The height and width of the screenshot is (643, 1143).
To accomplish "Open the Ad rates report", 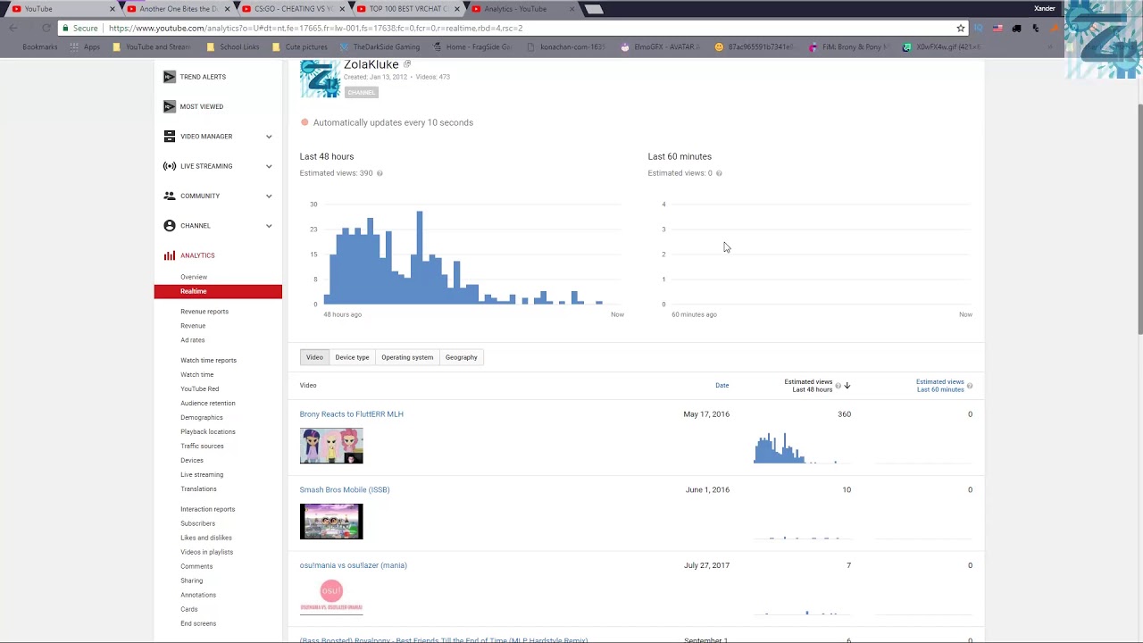I will coord(193,340).
